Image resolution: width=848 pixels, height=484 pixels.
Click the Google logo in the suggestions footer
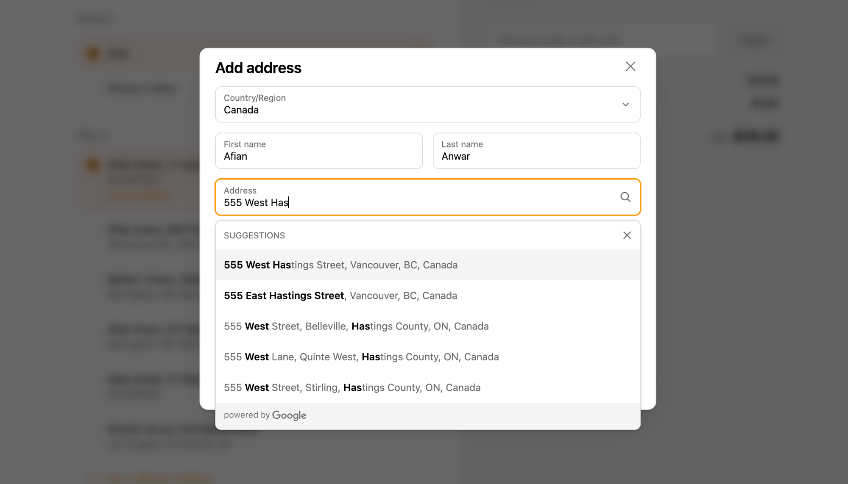[289, 415]
